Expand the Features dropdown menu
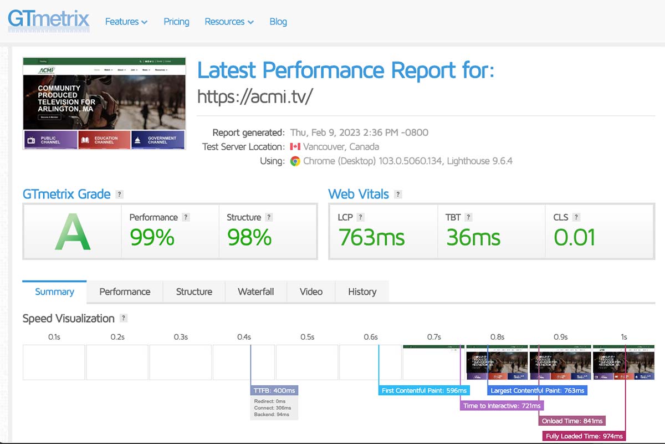The width and height of the screenshot is (665, 444). click(x=126, y=22)
